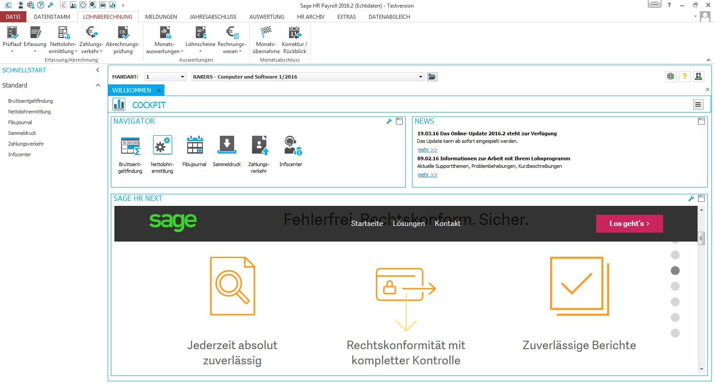Click the Los geht's button

pyautogui.click(x=629, y=224)
